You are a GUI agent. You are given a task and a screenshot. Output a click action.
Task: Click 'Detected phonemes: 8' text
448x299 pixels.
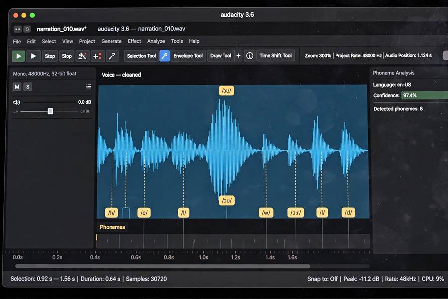[x=398, y=109]
